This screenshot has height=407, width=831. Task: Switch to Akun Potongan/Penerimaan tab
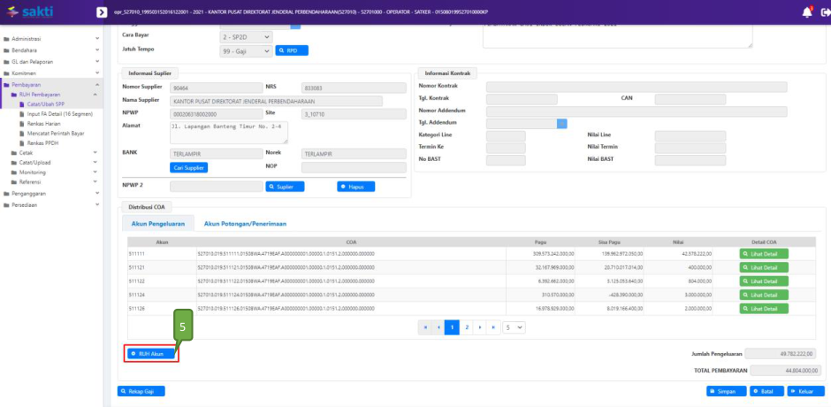coord(245,224)
